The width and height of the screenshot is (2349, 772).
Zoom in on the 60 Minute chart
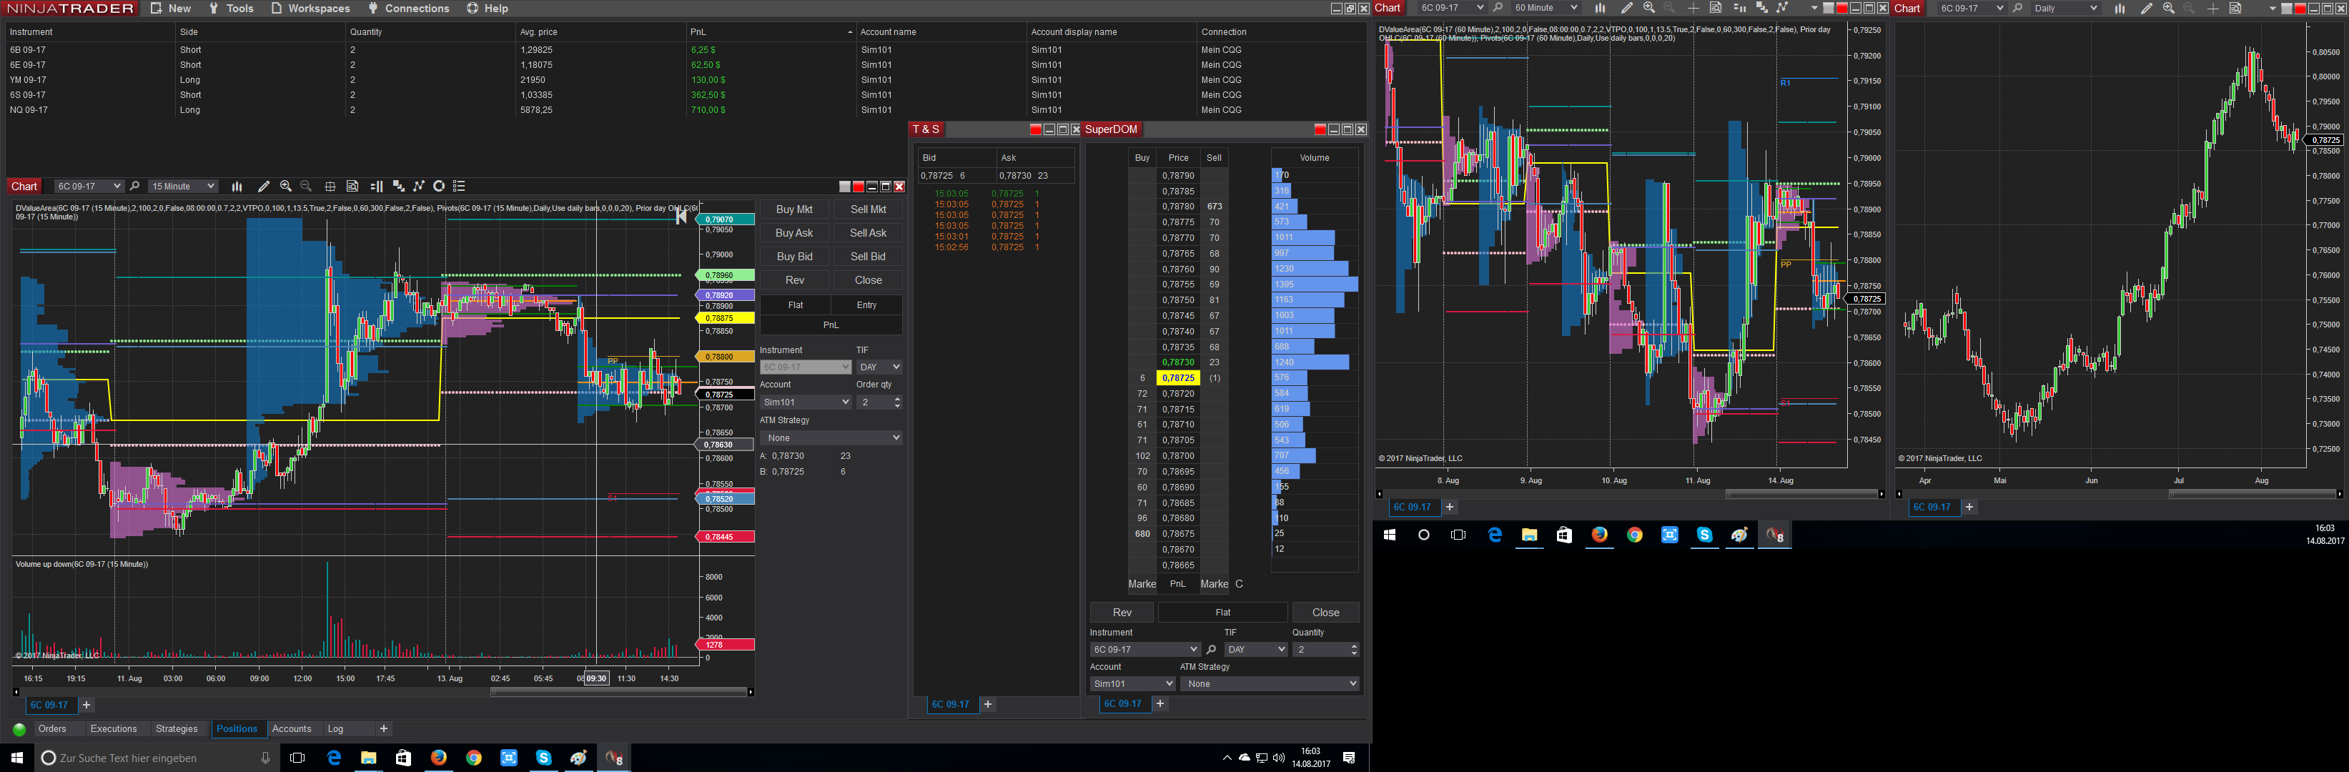(1648, 8)
